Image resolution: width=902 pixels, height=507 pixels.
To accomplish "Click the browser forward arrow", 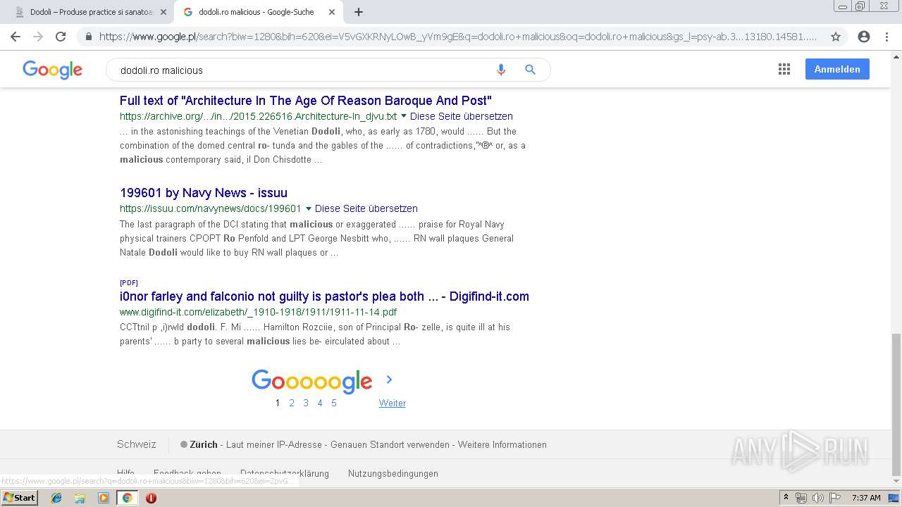I will [38, 37].
